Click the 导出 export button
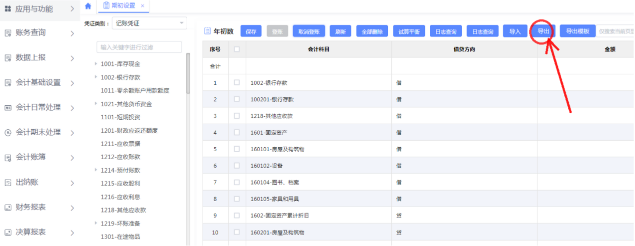The width and height of the screenshot is (635, 246). point(543,31)
